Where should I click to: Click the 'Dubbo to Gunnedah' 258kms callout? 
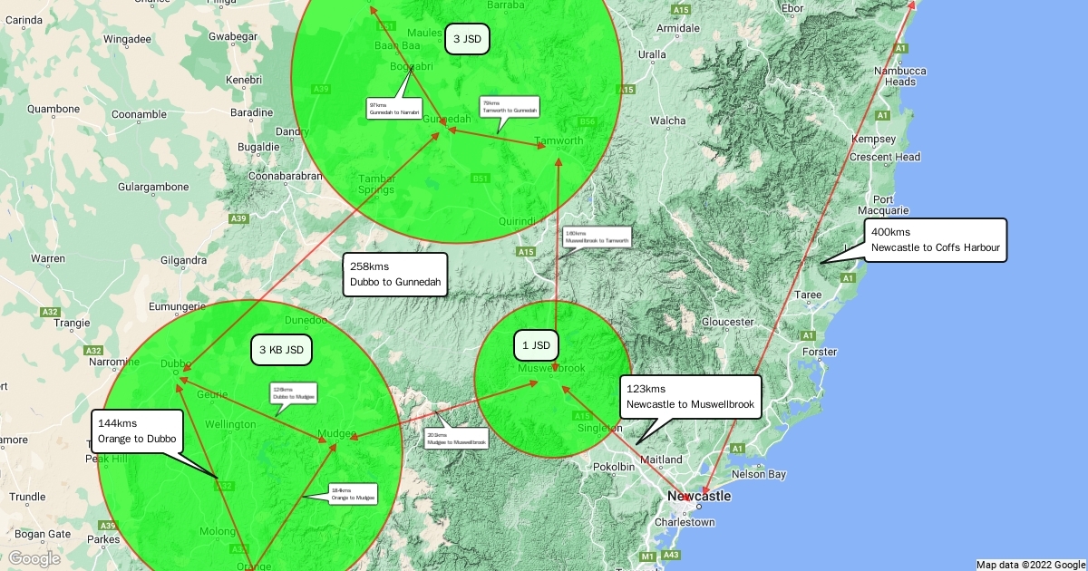[395, 275]
